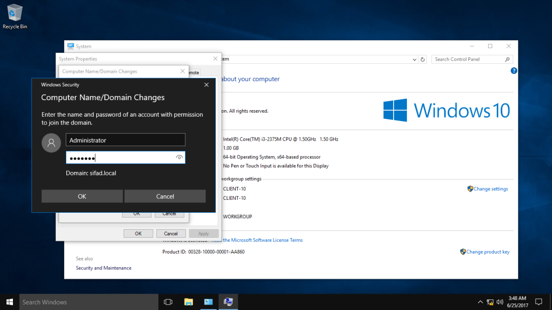552x310 pixels.
Task: Refresh the System control panel page
Action: tap(422, 59)
